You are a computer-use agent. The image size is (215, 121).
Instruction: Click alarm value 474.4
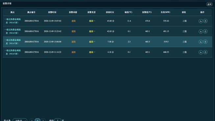pos(148,21)
